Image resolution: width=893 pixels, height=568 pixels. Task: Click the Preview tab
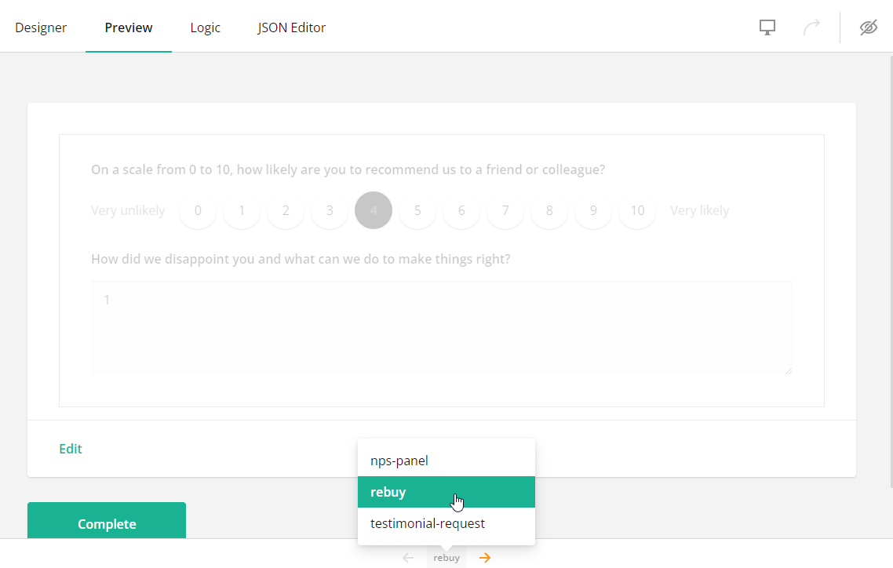click(128, 27)
